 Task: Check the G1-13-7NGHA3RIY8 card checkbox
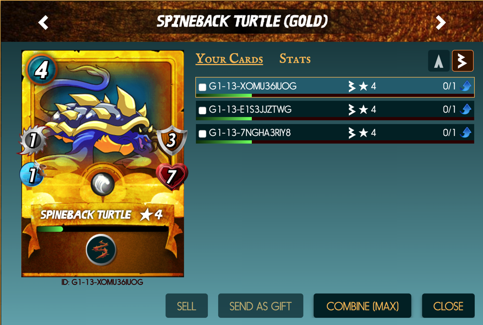click(202, 134)
